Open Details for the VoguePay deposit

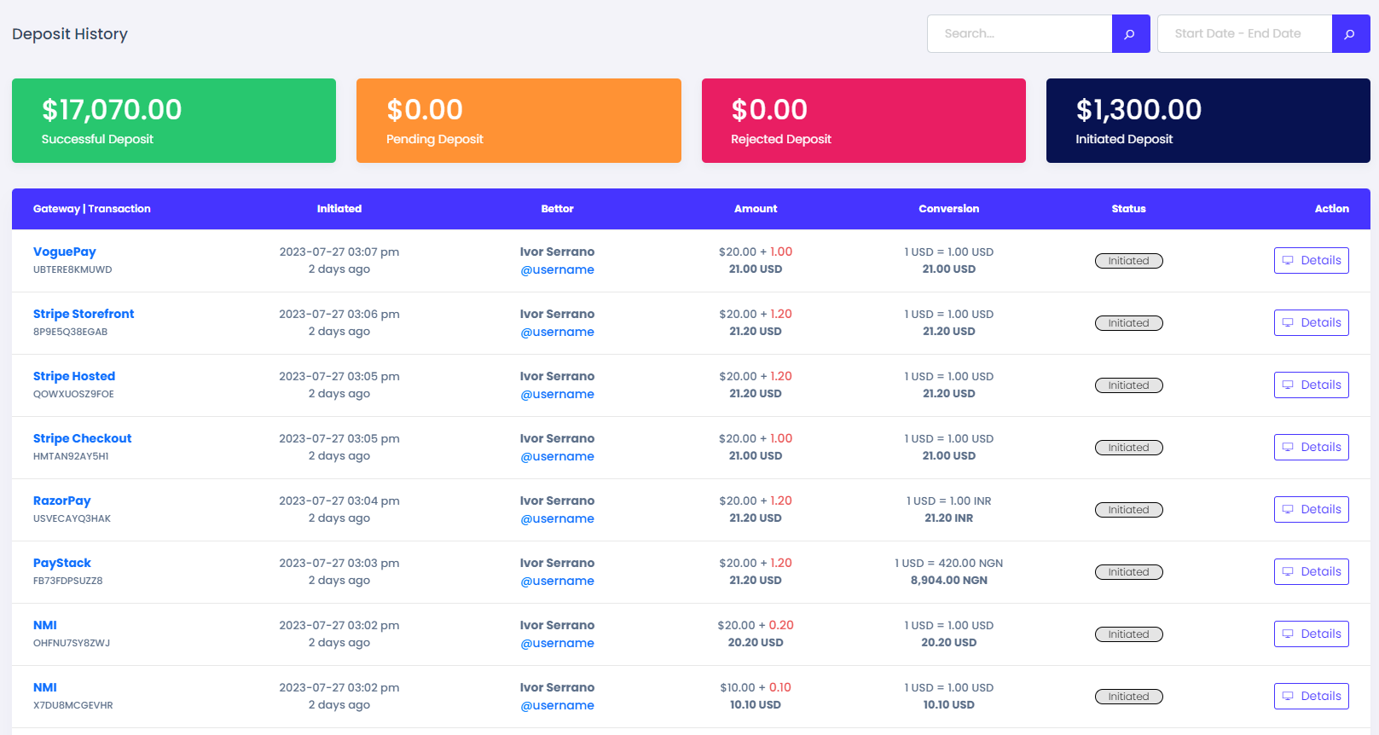click(1311, 261)
